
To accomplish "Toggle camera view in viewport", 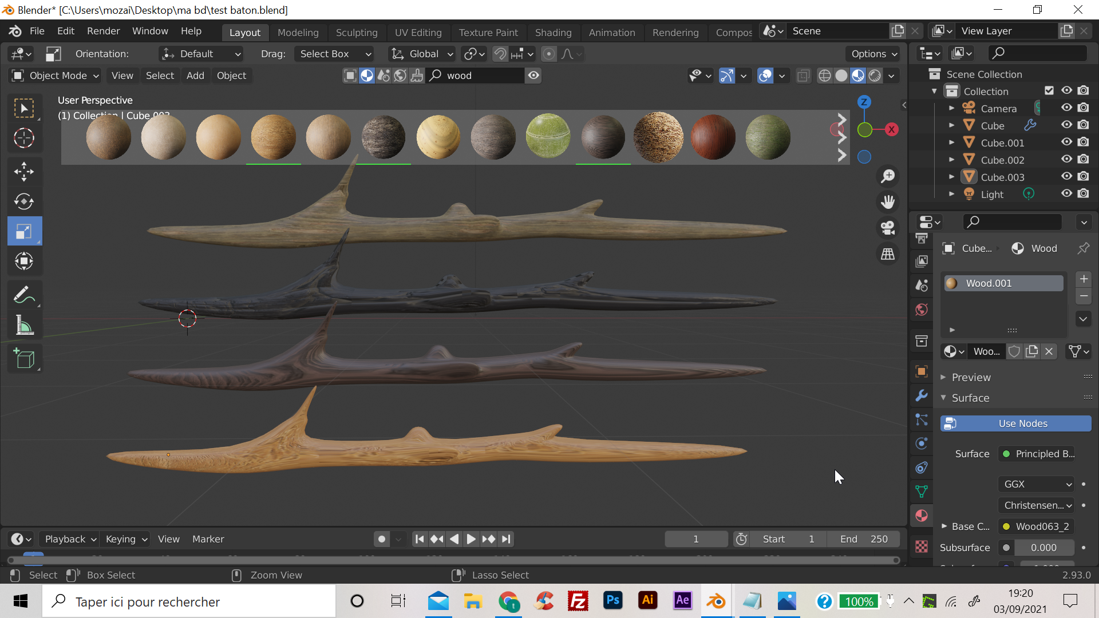I will 888,228.
